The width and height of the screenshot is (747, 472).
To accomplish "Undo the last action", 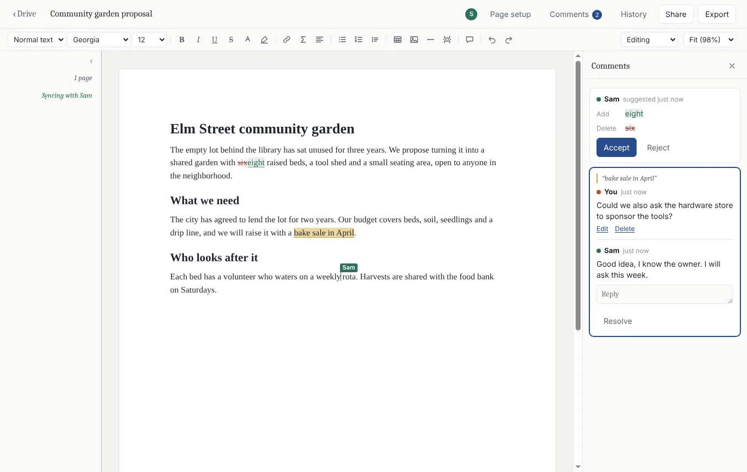I will [492, 40].
